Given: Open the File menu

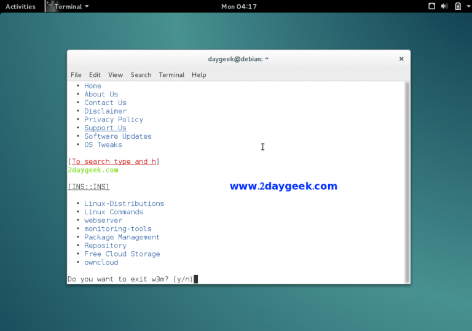Looking at the screenshot, I should [76, 75].
